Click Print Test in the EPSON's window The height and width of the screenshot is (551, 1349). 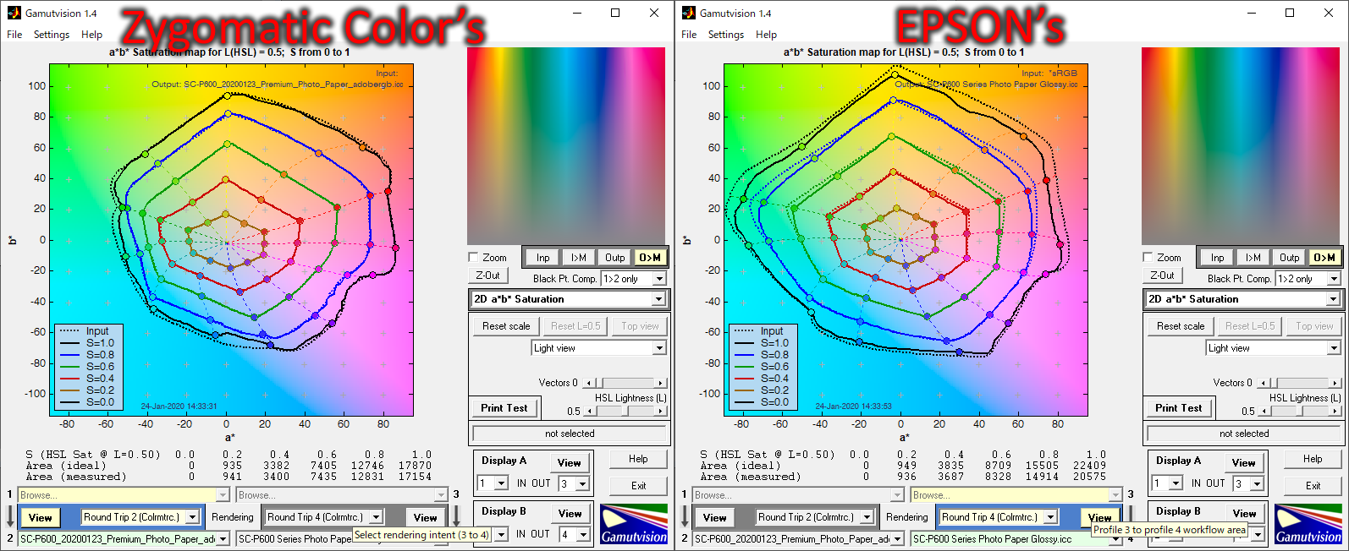1178,408
